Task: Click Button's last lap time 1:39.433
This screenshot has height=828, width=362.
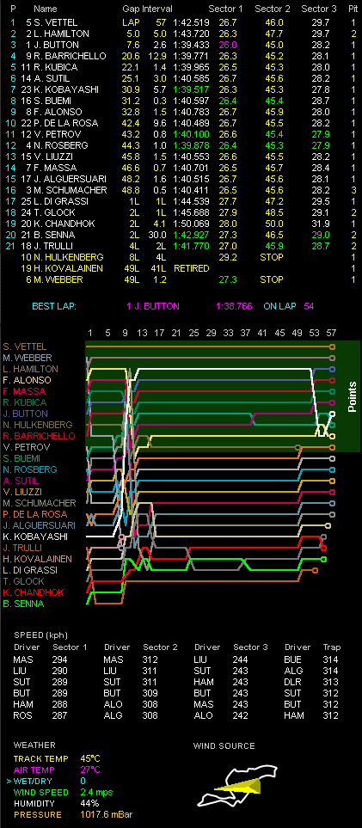Action: (191, 45)
